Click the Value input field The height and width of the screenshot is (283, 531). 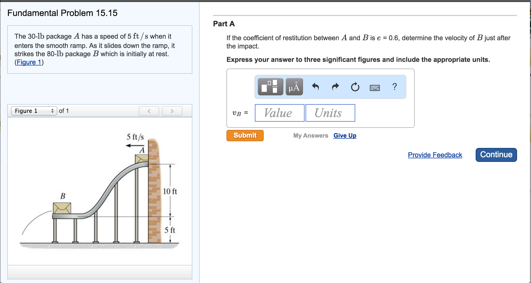(279, 113)
